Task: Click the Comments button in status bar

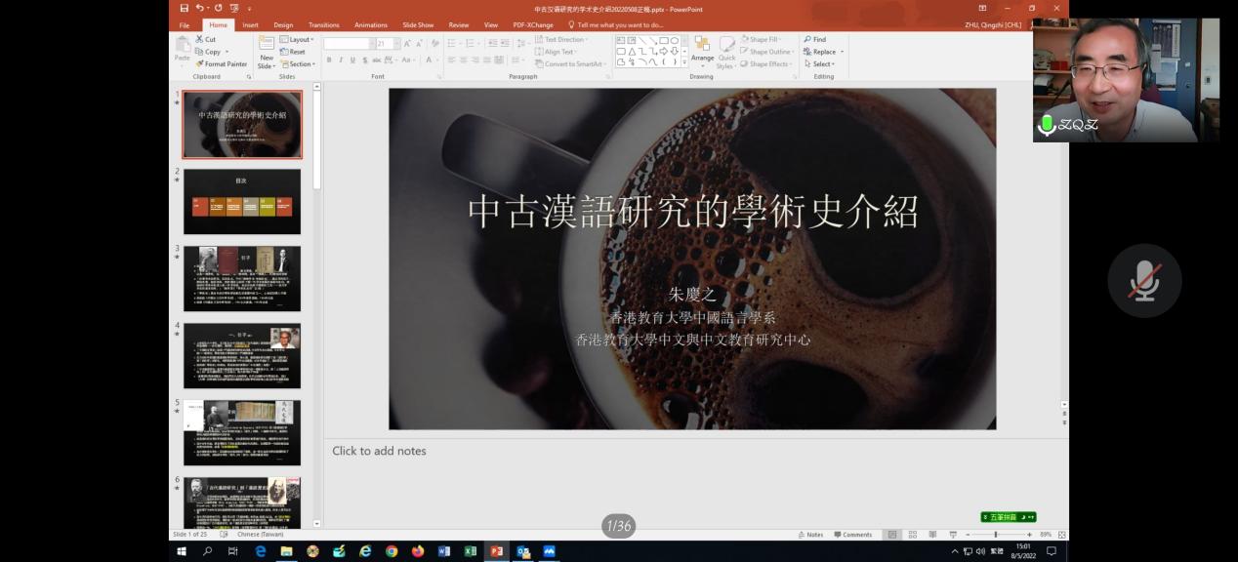Action: point(852,535)
